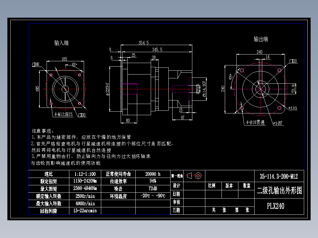Select the 环境温度 temperature range cell
This screenshot has width=318, height=238.
[153, 195]
